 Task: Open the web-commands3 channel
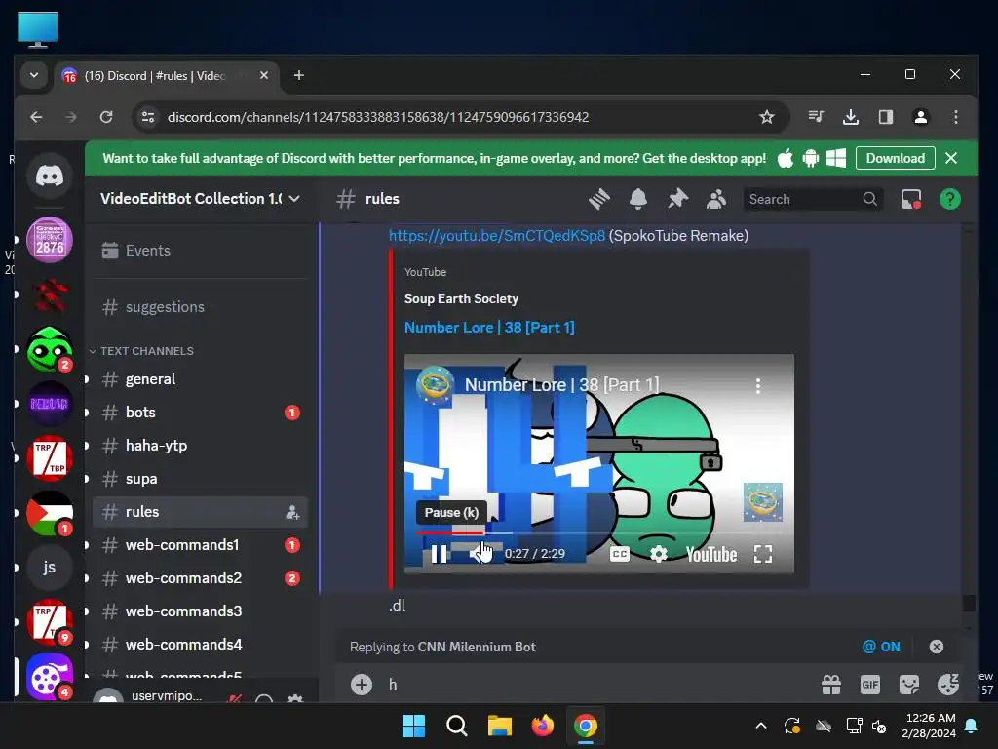200,611
